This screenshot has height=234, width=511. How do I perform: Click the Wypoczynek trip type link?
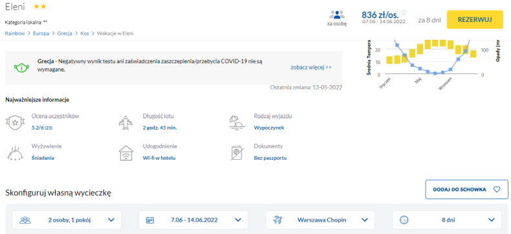tap(269, 128)
